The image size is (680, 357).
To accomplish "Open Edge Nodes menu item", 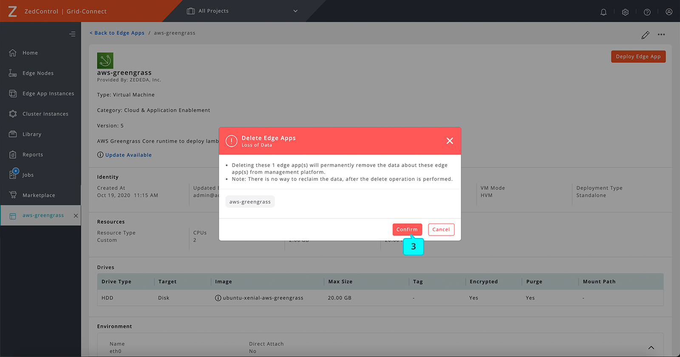I will [38, 73].
